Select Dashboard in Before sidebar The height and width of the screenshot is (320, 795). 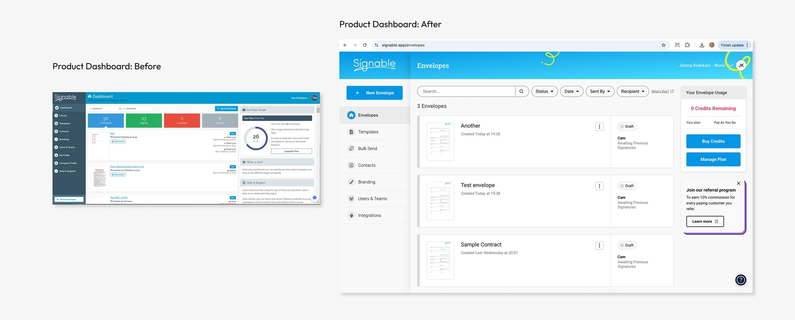pos(69,108)
